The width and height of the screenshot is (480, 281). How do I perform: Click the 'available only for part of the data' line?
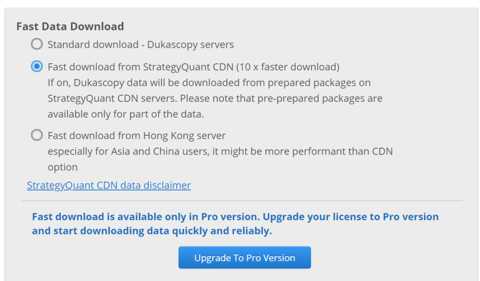126,114
